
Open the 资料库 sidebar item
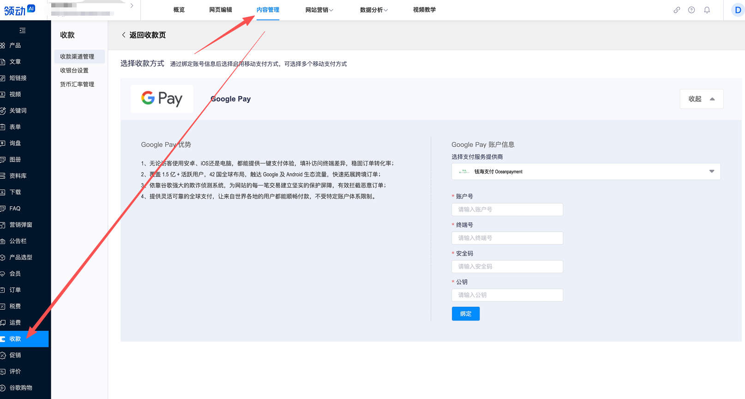pyautogui.click(x=18, y=176)
